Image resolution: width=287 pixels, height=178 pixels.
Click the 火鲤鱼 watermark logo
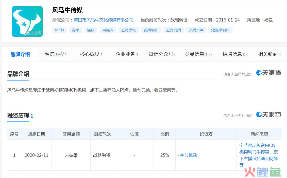point(262,172)
